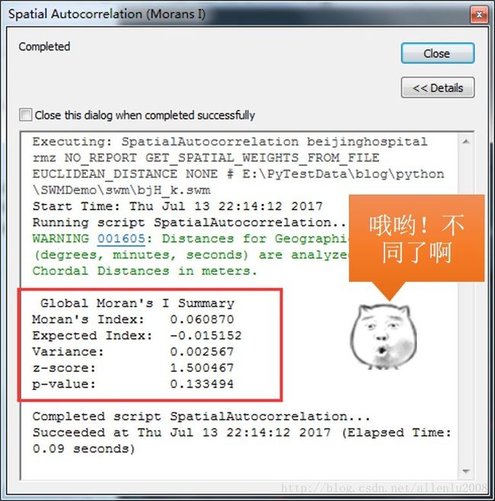This screenshot has width=495, height=501.
Task: Click the p-value 0.133494 line
Action: click(133, 384)
